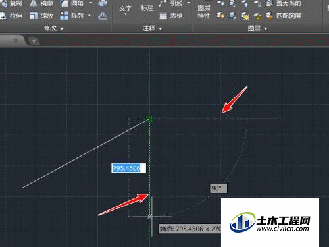Select the 标注 dimension tool
Image resolution: width=329 pixels, height=247 pixels.
click(x=147, y=8)
